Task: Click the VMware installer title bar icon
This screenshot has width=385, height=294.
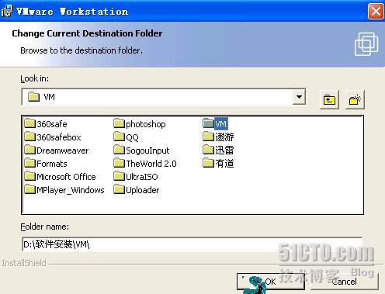Action: [x=7, y=11]
